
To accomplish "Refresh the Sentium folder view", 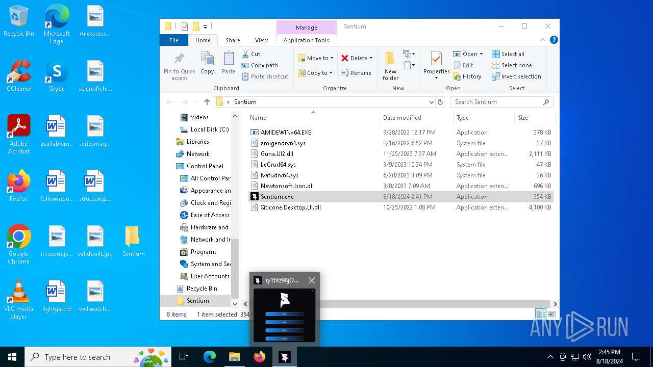I will point(440,102).
